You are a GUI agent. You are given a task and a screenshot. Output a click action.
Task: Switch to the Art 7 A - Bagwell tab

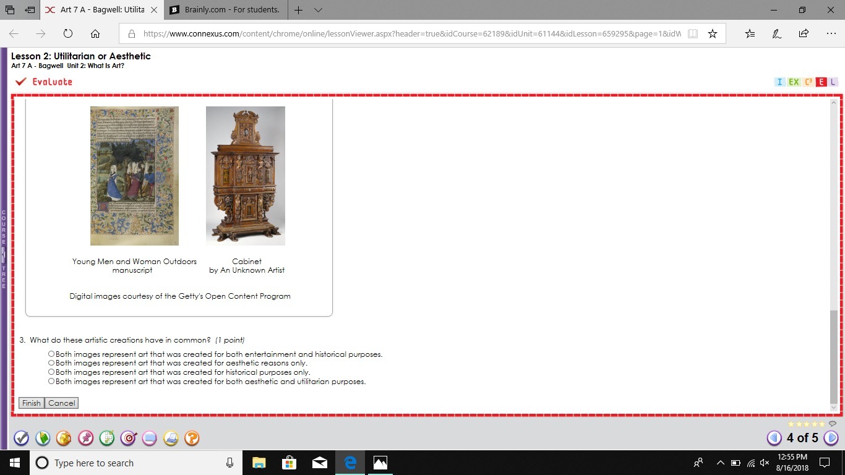pos(95,10)
